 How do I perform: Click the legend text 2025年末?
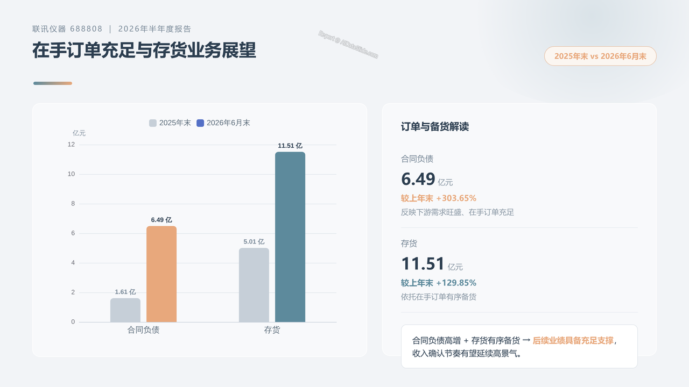click(x=175, y=123)
